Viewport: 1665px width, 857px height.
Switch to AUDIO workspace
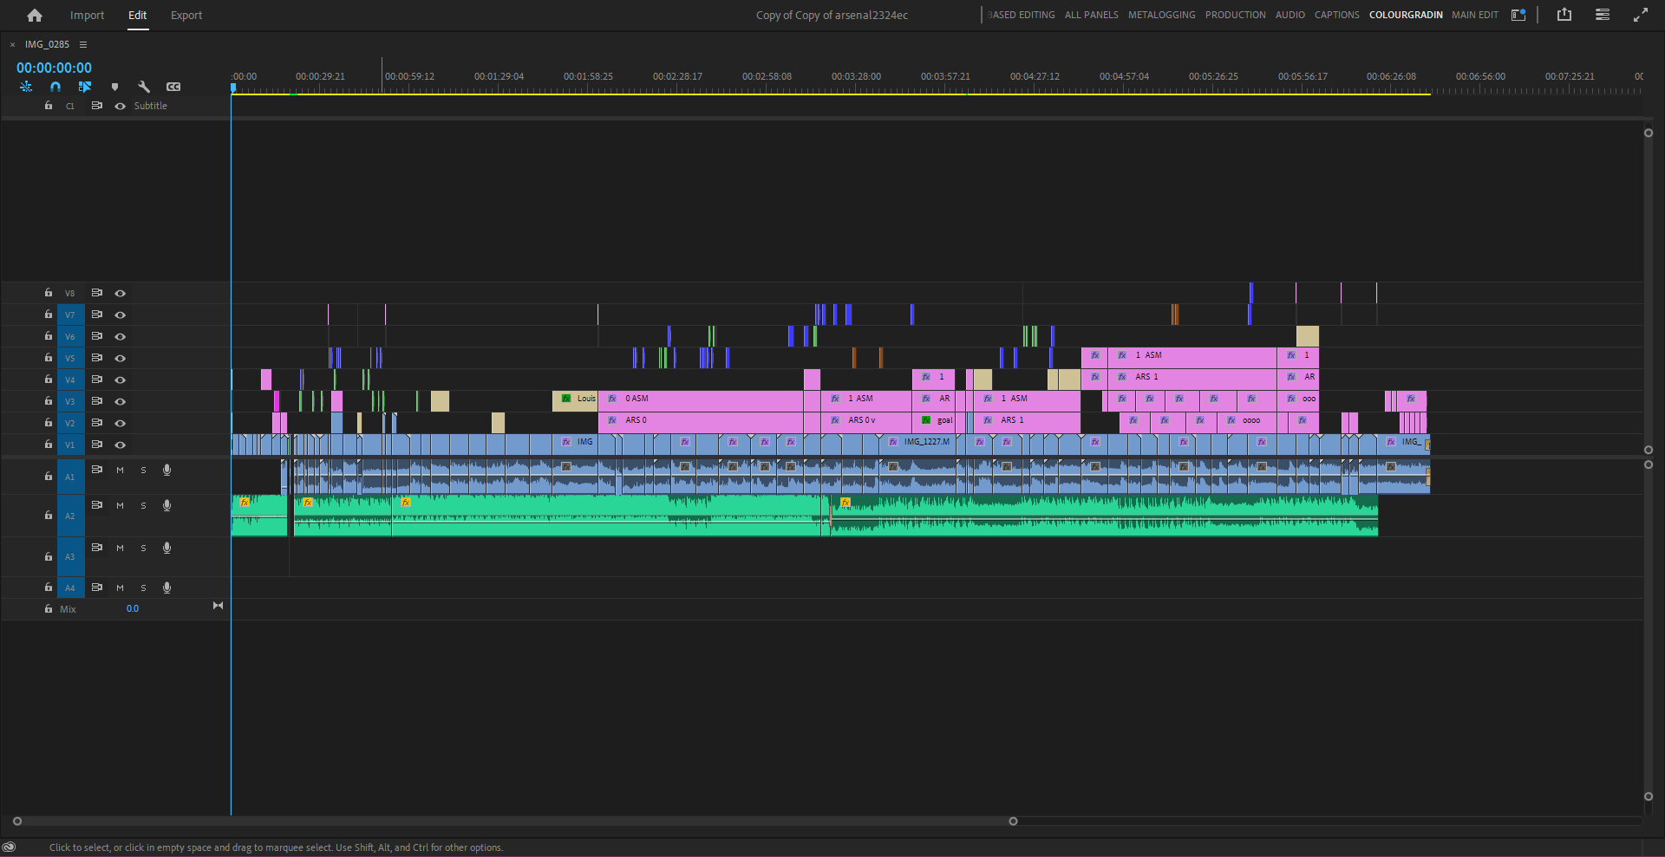pyautogui.click(x=1290, y=15)
